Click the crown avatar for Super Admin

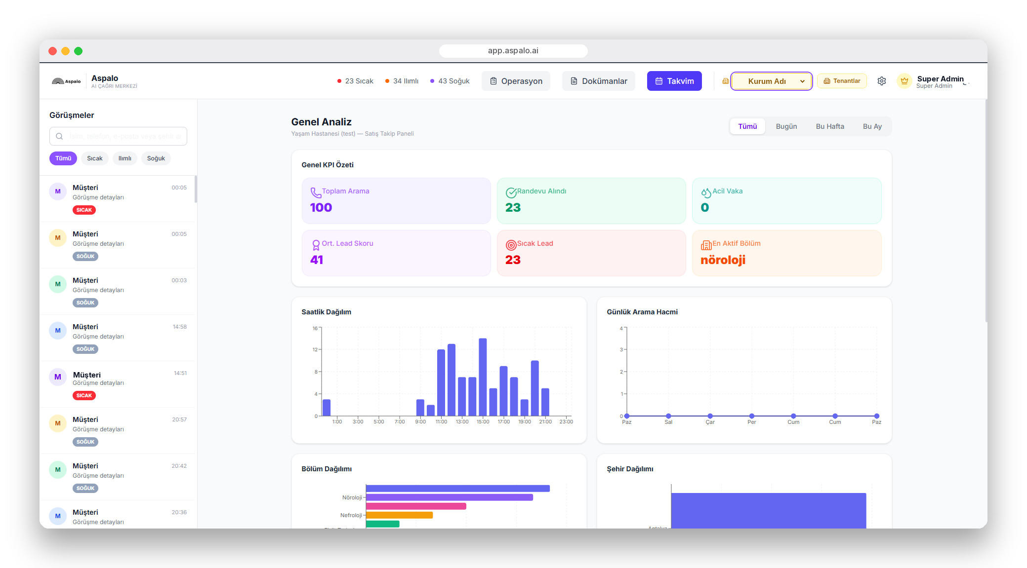904,81
